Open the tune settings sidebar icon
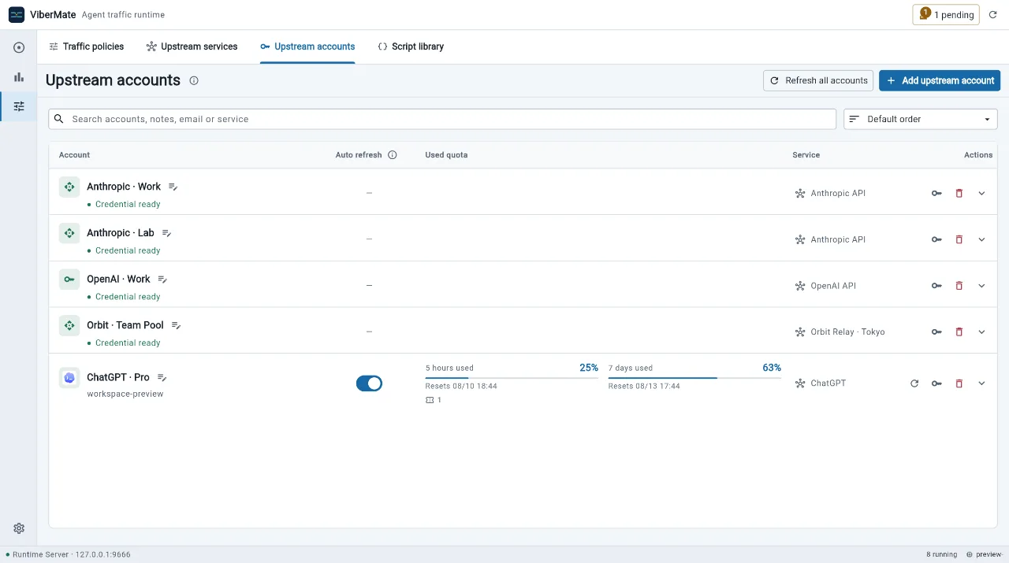The image size is (1009, 563). click(x=19, y=106)
